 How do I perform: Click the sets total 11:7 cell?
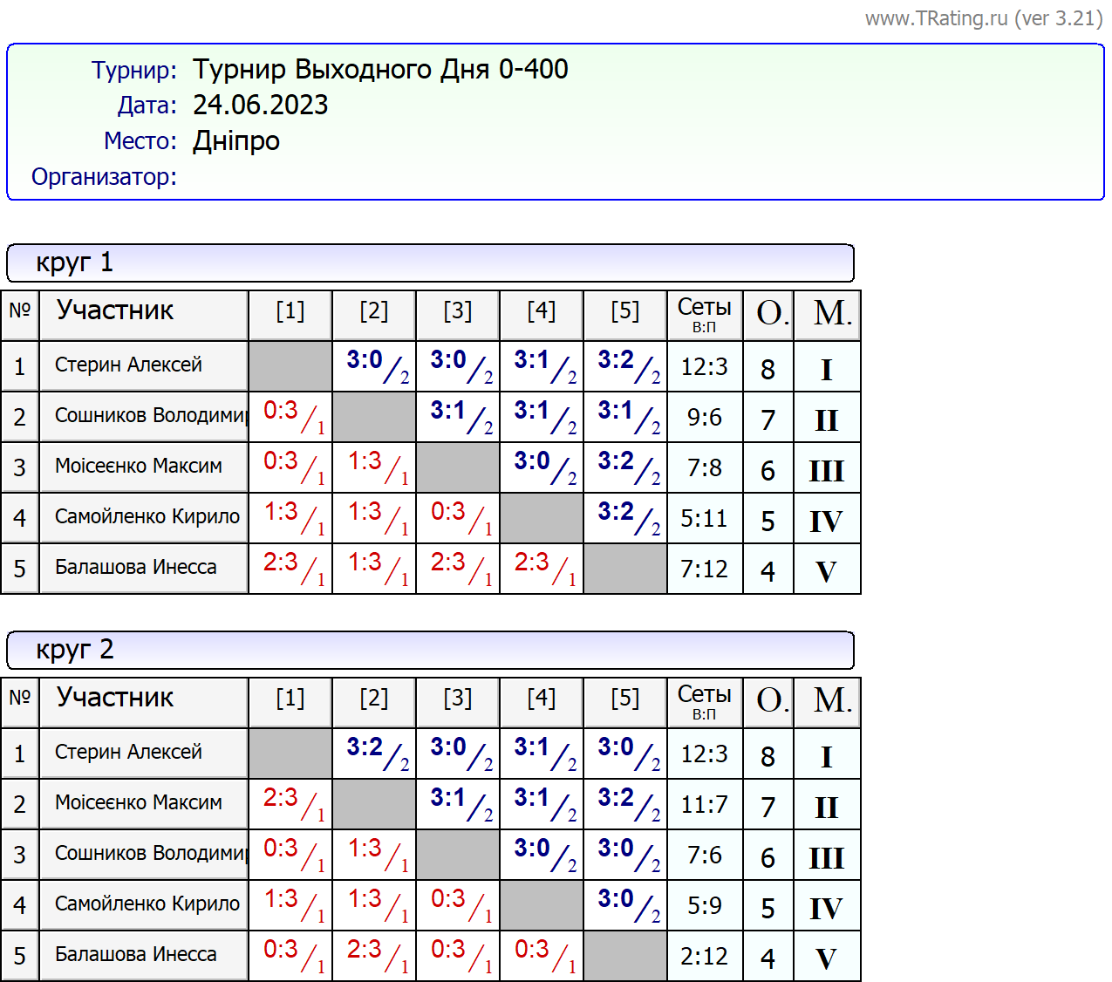point(704,805)
